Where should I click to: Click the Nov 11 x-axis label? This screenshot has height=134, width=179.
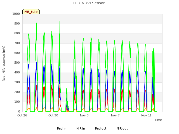click(146, 115)
